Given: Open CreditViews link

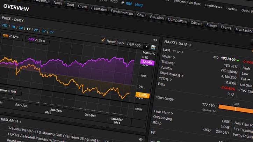Looking at the screenshot, I should coord(213,6).
